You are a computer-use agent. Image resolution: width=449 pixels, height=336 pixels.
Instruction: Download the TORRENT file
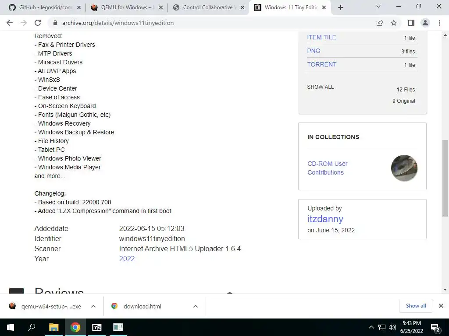321,65
